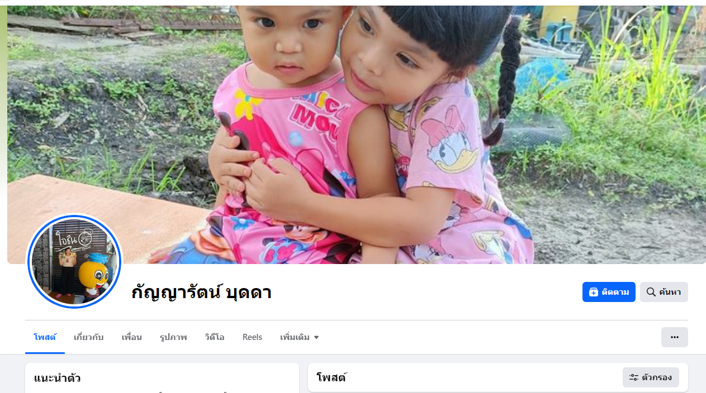The height and width of the screenshot is (393, 706).
Task: Switch to the โพสต์ tab
Action: pos(45,337)
